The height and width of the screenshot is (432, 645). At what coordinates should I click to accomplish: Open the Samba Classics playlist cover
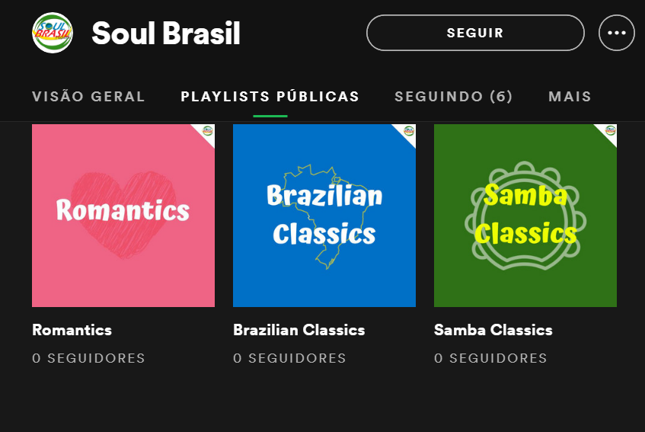525,216
